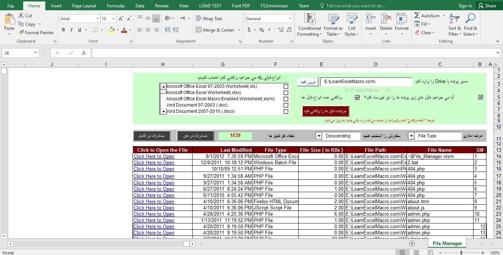The height and width of the screenshot is (255, 503).
Task: Activate the Format Painter brush
Action: pos(21,32)
